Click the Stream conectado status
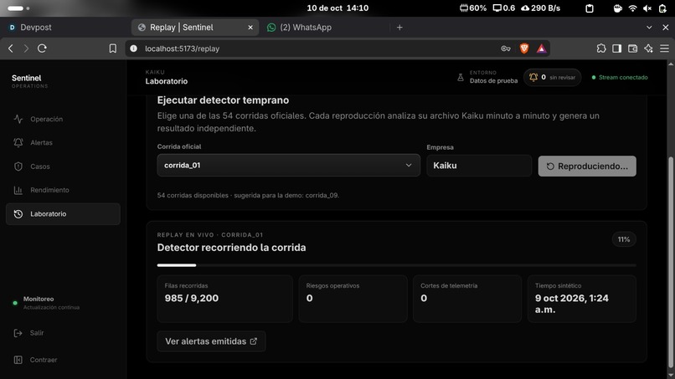The image size is (675, 379). [620, 78]
